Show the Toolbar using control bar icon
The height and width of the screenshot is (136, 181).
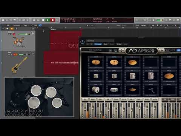point(15,20)
